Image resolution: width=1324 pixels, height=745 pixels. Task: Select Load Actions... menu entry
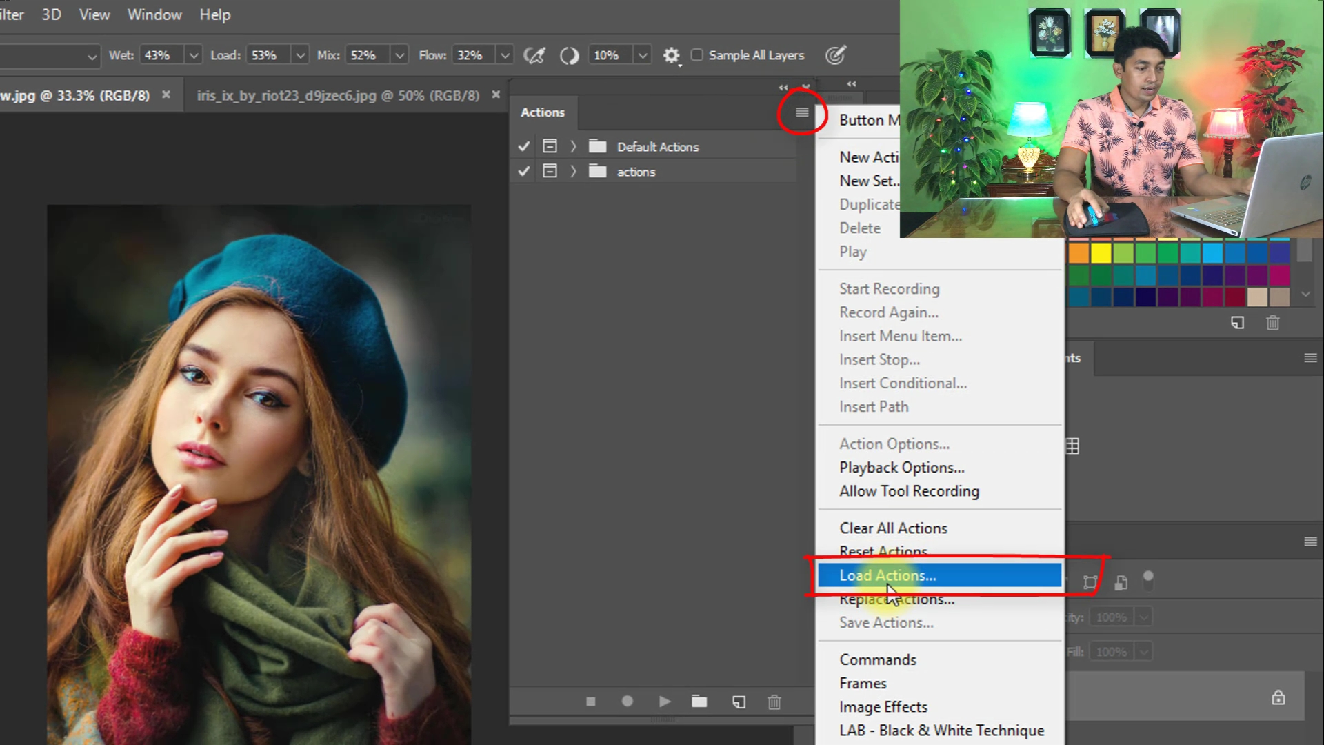click(887, 575)
